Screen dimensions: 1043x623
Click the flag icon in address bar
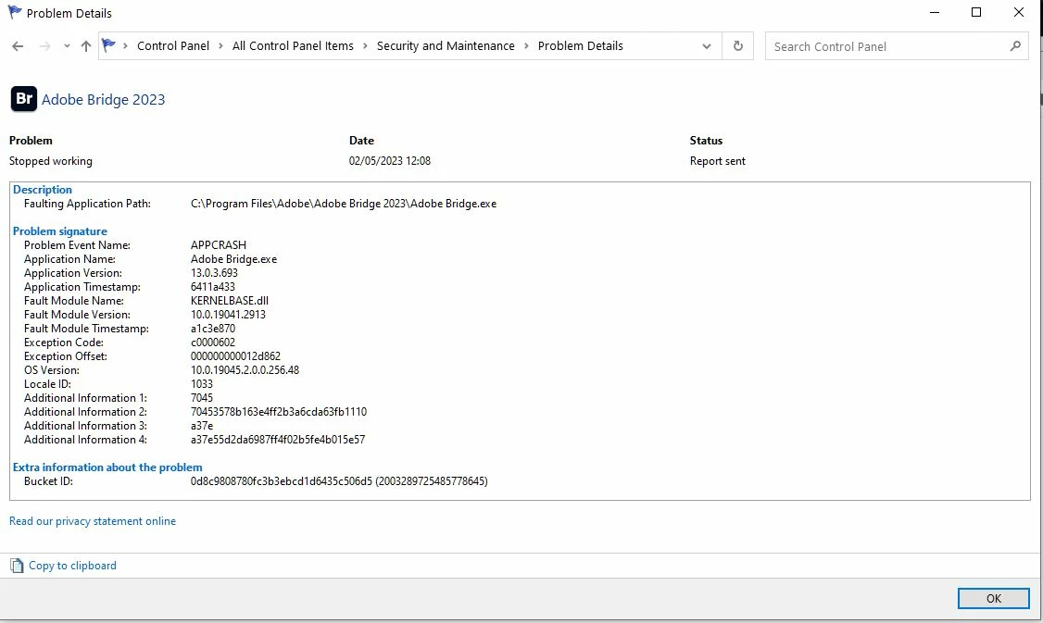pyautogui.click(x=108, y=45)
